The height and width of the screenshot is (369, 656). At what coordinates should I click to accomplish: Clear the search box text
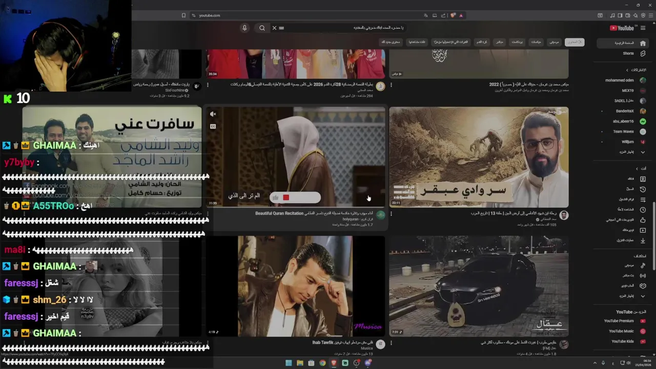pos(274,28)
